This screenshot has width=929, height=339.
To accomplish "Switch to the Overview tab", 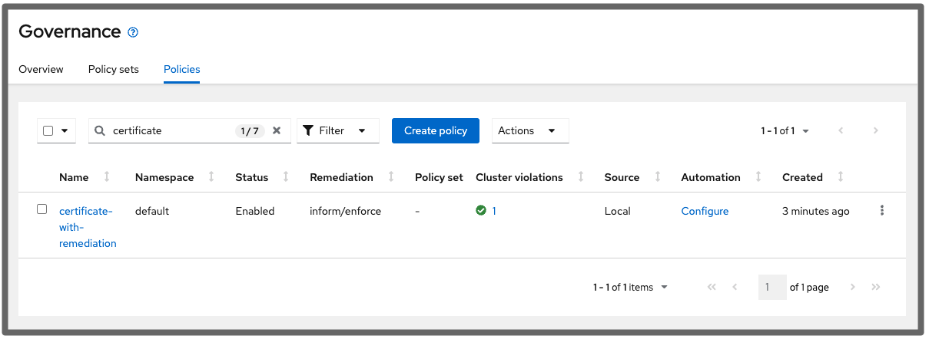I will (41, 69).
